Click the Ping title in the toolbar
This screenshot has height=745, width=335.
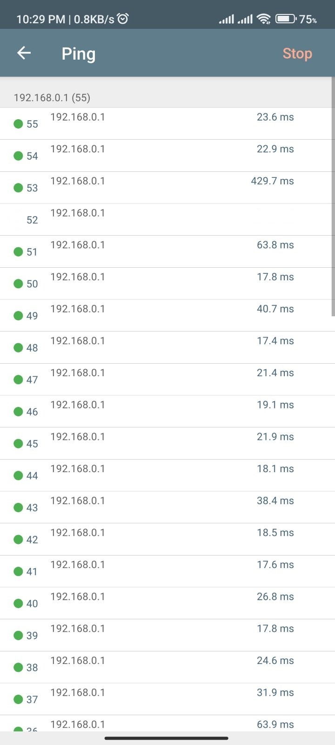(x=79, y=54)
